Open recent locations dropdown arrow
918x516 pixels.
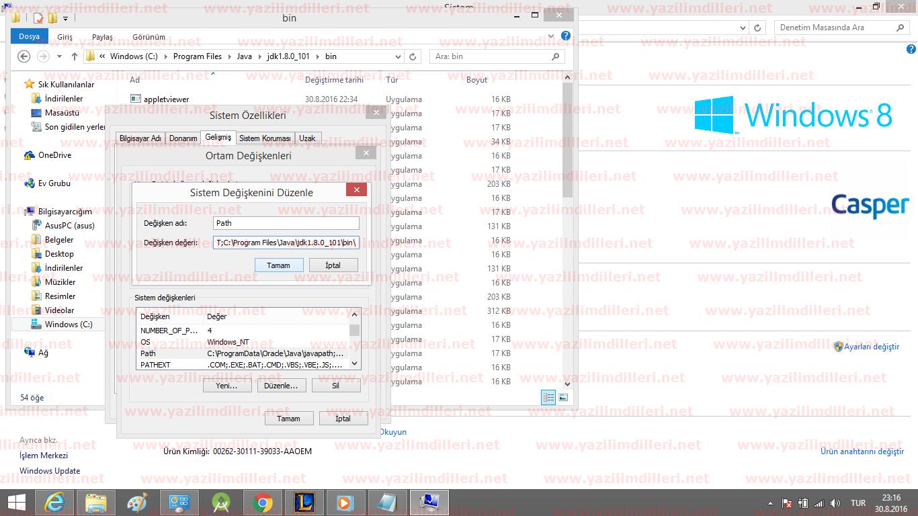pyautogui.click(x=59, y=56)
